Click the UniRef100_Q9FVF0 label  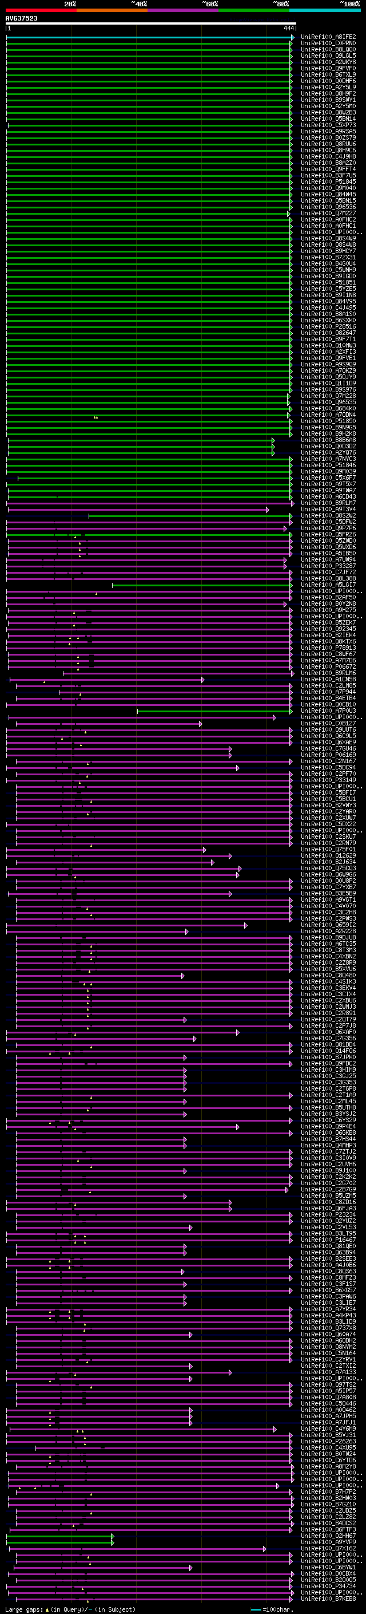pos(328,68)
